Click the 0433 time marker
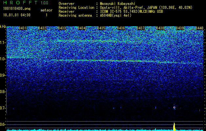Viewport: 206px width, 131px height. [62, 28]
